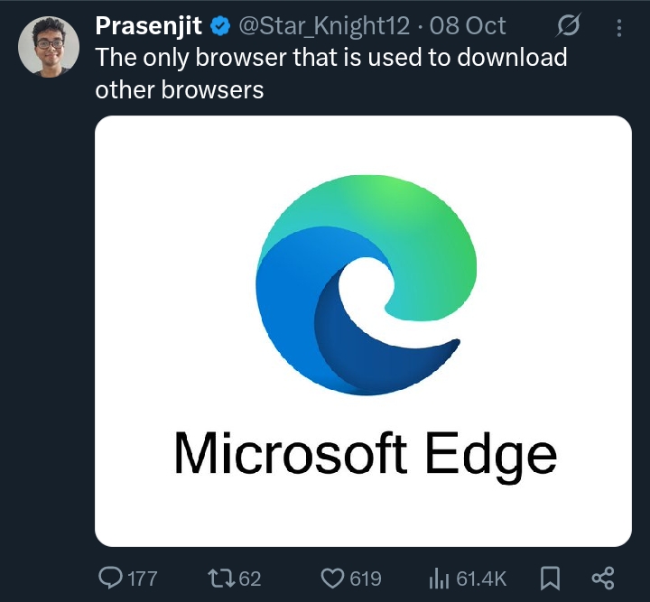Screen dimensions: 650x602
Task: Click the Microsoft Edge caption in the image
Action: 364,451
